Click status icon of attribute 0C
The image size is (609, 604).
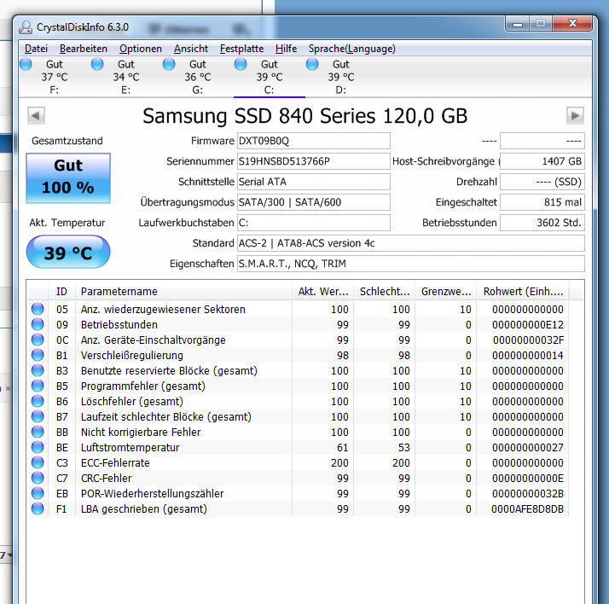(38, 340)
